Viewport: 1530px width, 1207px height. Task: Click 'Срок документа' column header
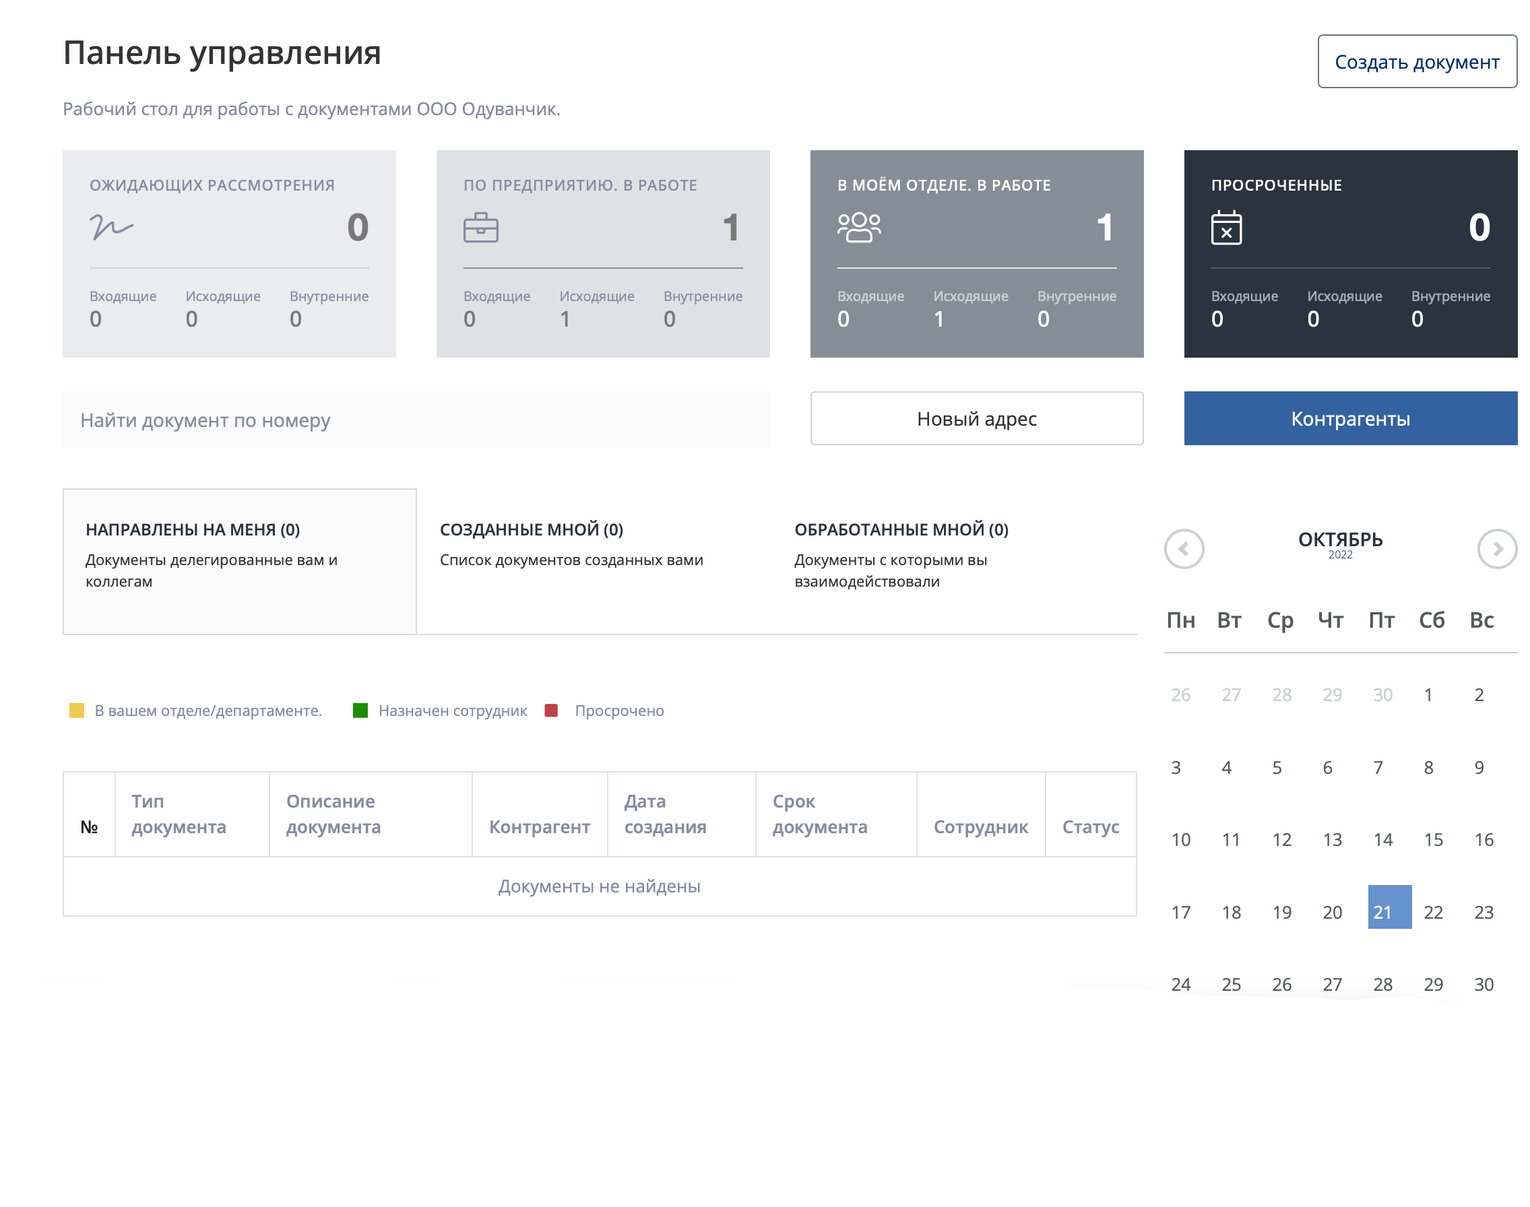[x=819, y=814]
